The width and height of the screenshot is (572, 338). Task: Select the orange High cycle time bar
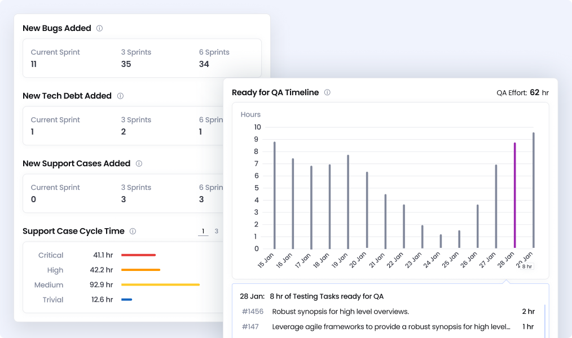pyautogui.click(x=140, y=270)
